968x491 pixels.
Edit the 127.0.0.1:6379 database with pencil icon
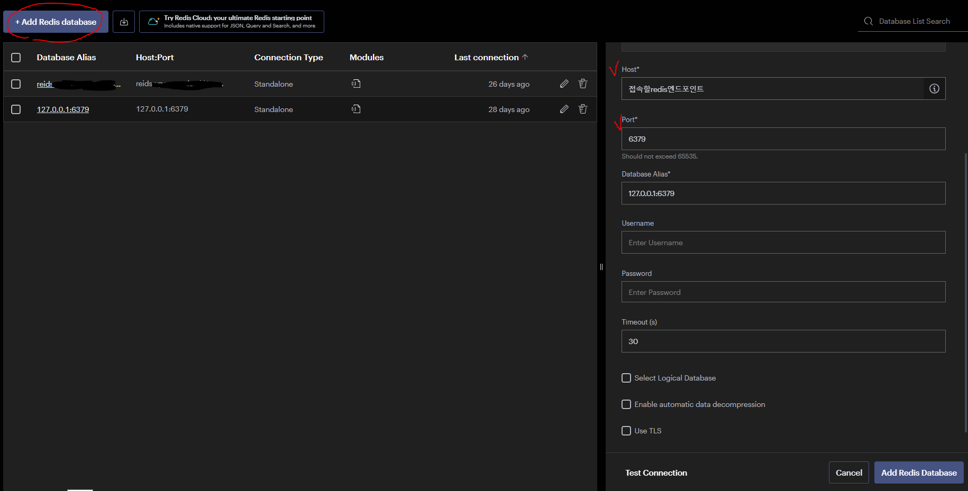tap(564, 109)
